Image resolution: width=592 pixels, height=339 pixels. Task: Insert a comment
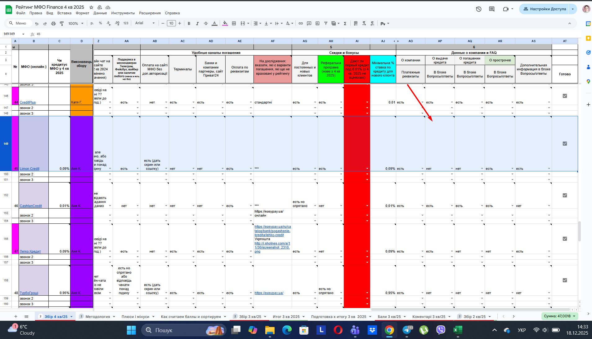309,23
